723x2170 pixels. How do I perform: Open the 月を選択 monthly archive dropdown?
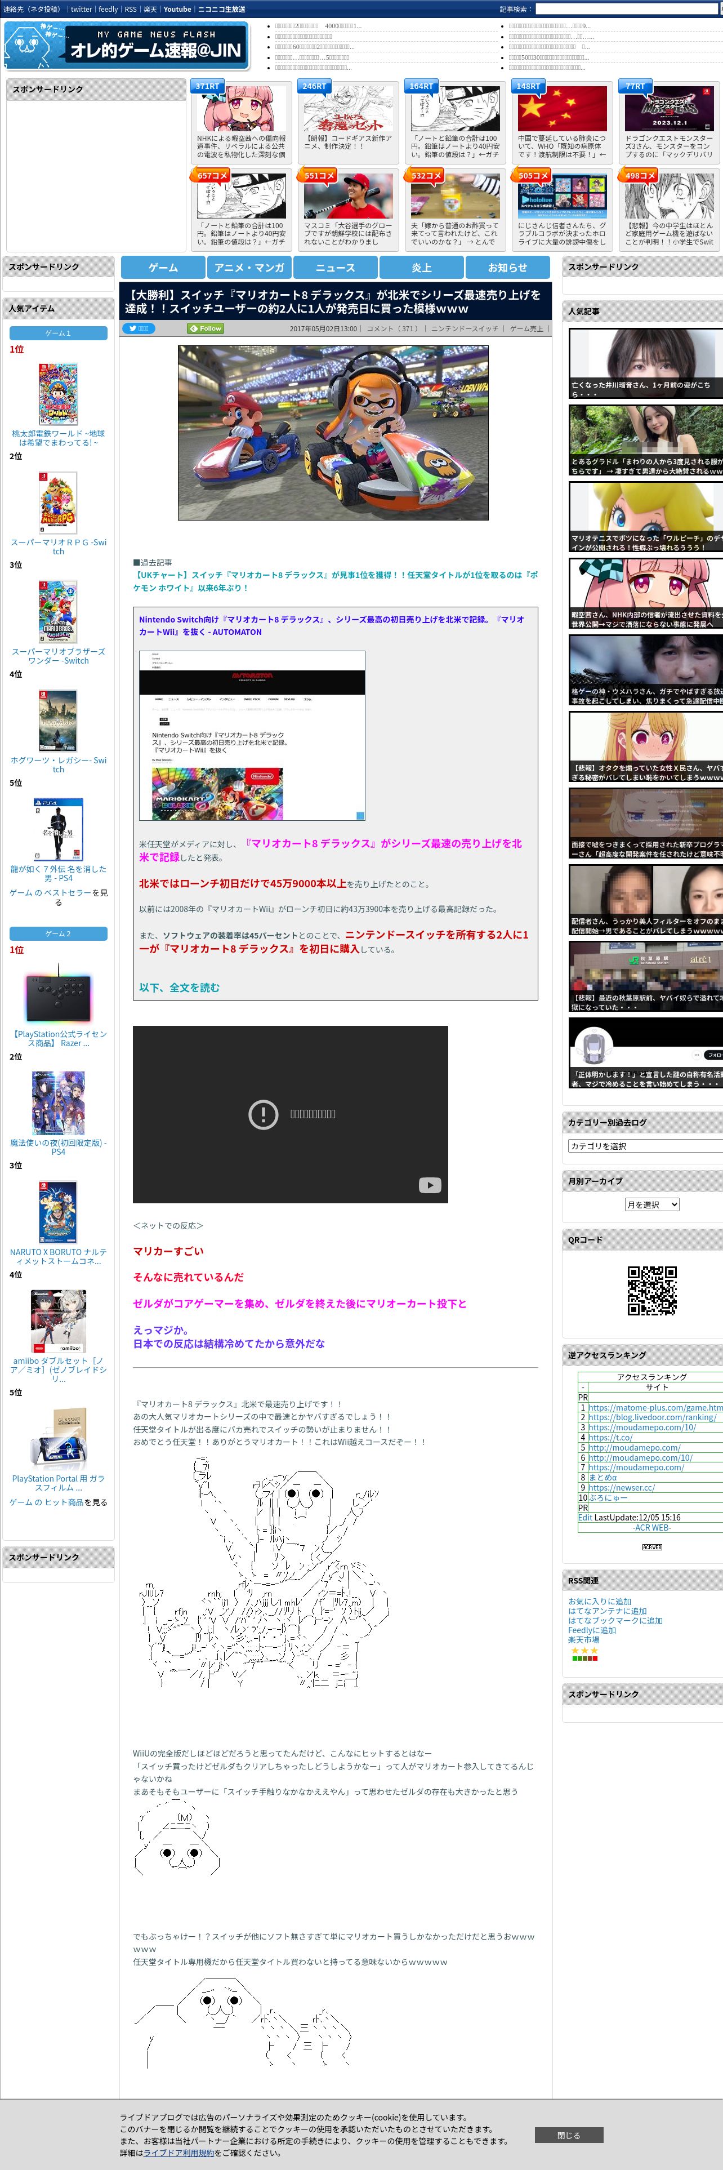tap(651, 1204)
